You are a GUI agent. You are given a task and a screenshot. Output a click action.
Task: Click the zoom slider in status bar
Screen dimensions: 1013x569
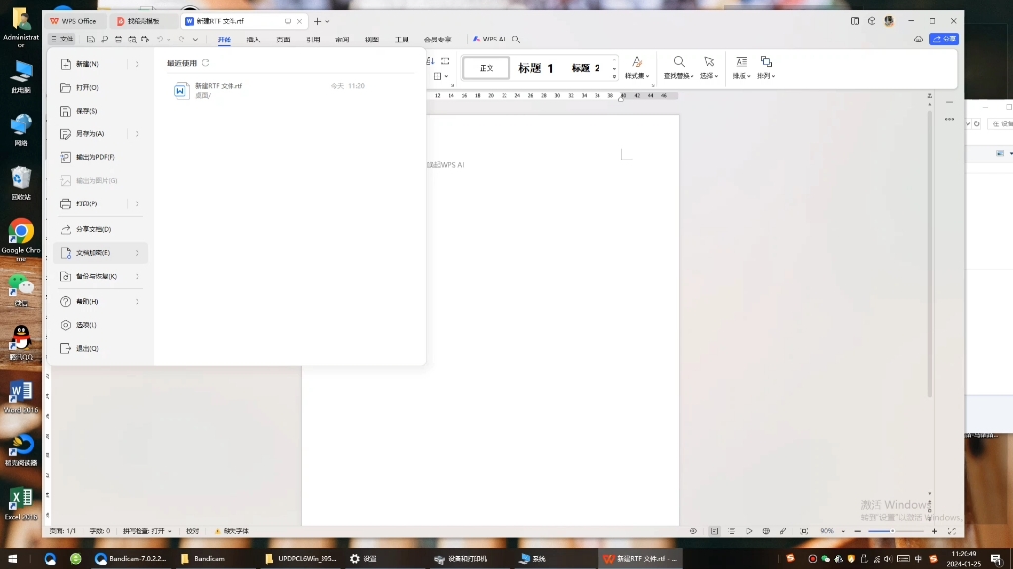click(x=895, y=531)
